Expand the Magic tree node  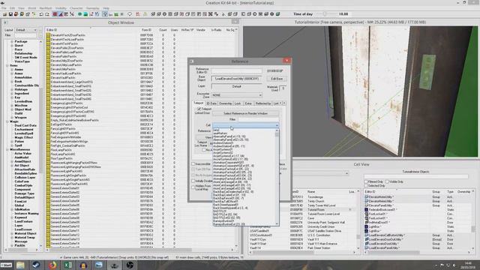[7, 121]
